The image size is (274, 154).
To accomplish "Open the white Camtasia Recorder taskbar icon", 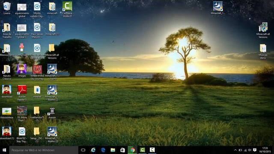I will (152, 150).
